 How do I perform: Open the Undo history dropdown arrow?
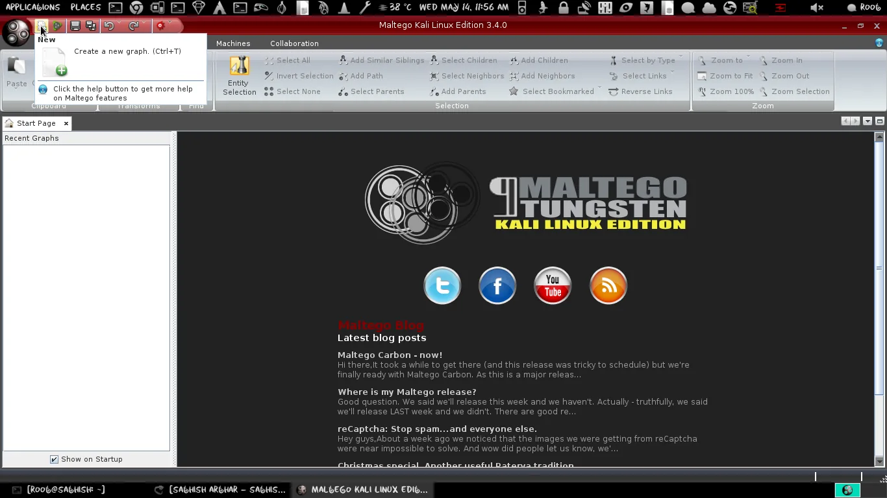(119, 23)
